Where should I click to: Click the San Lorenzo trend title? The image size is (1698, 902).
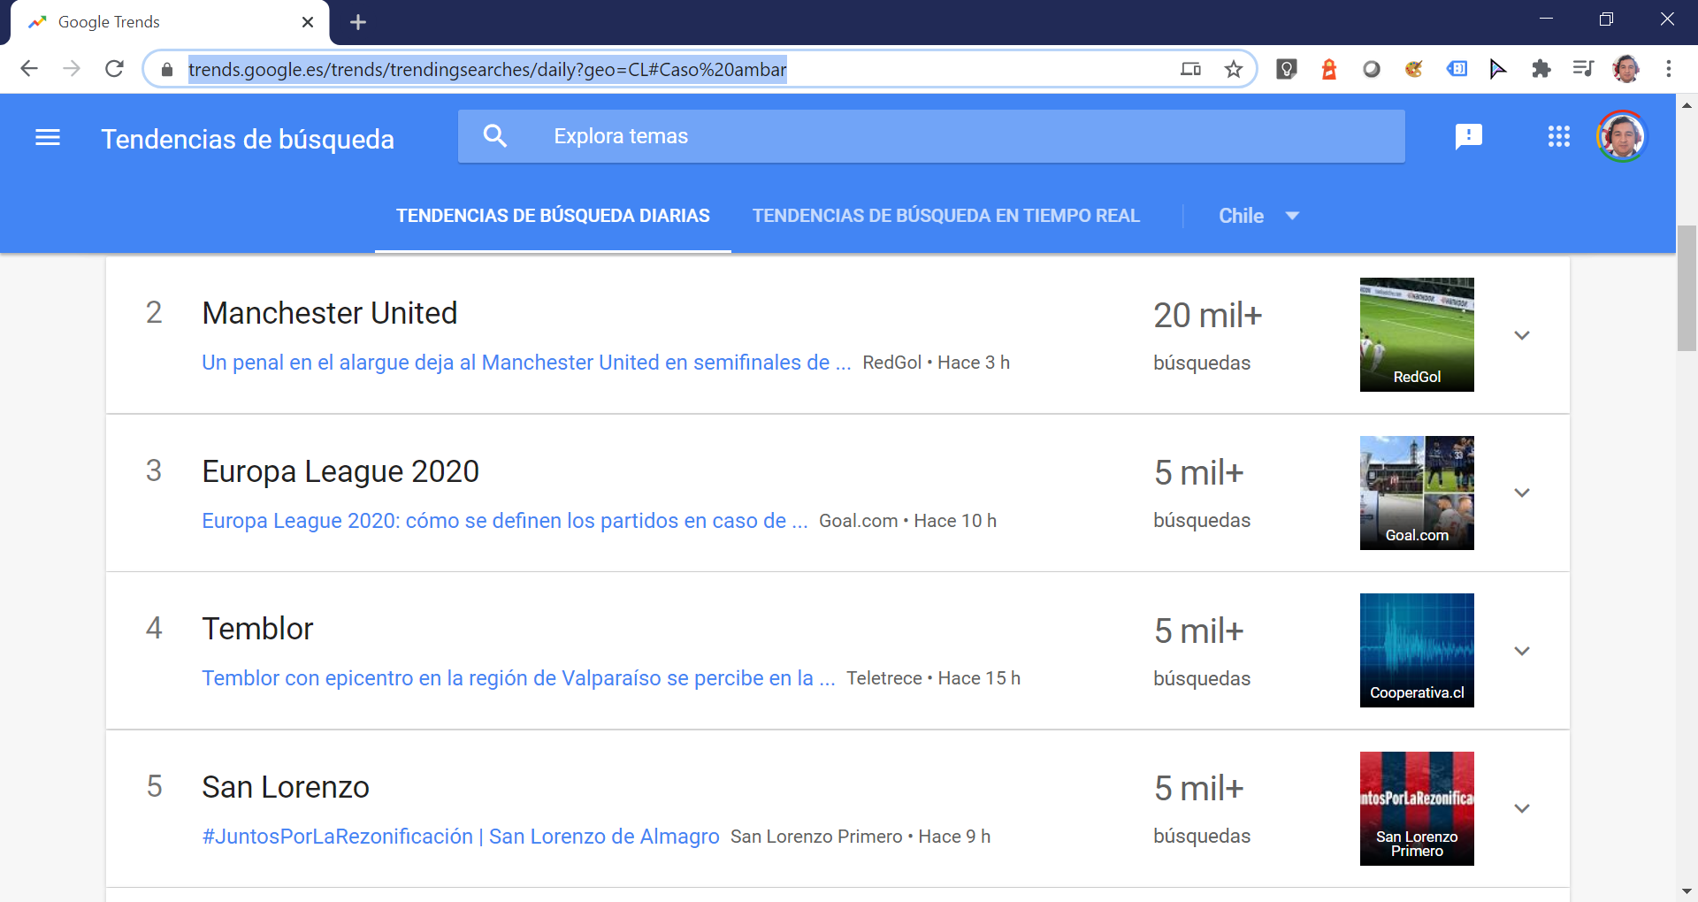pyautogui.click(x=286, y=787)
